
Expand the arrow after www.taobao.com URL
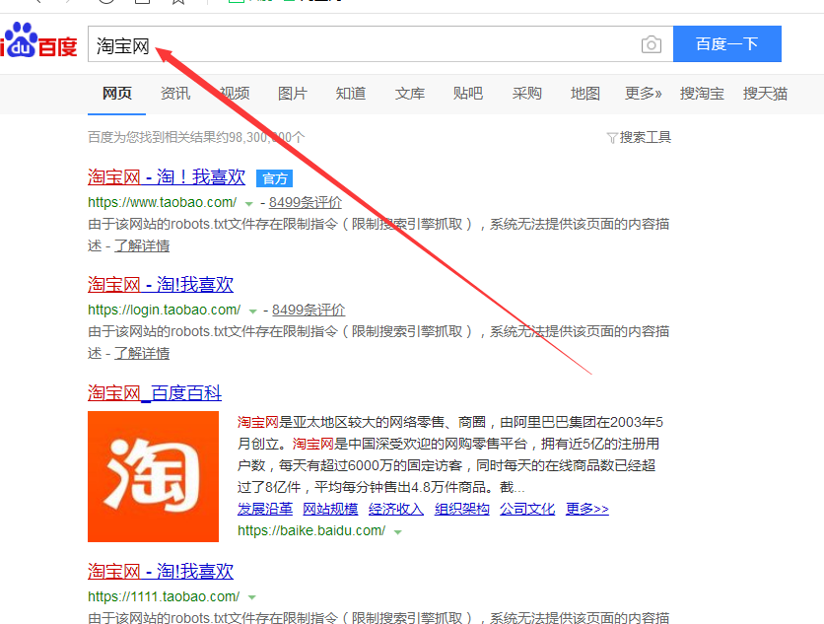point(249,204)
